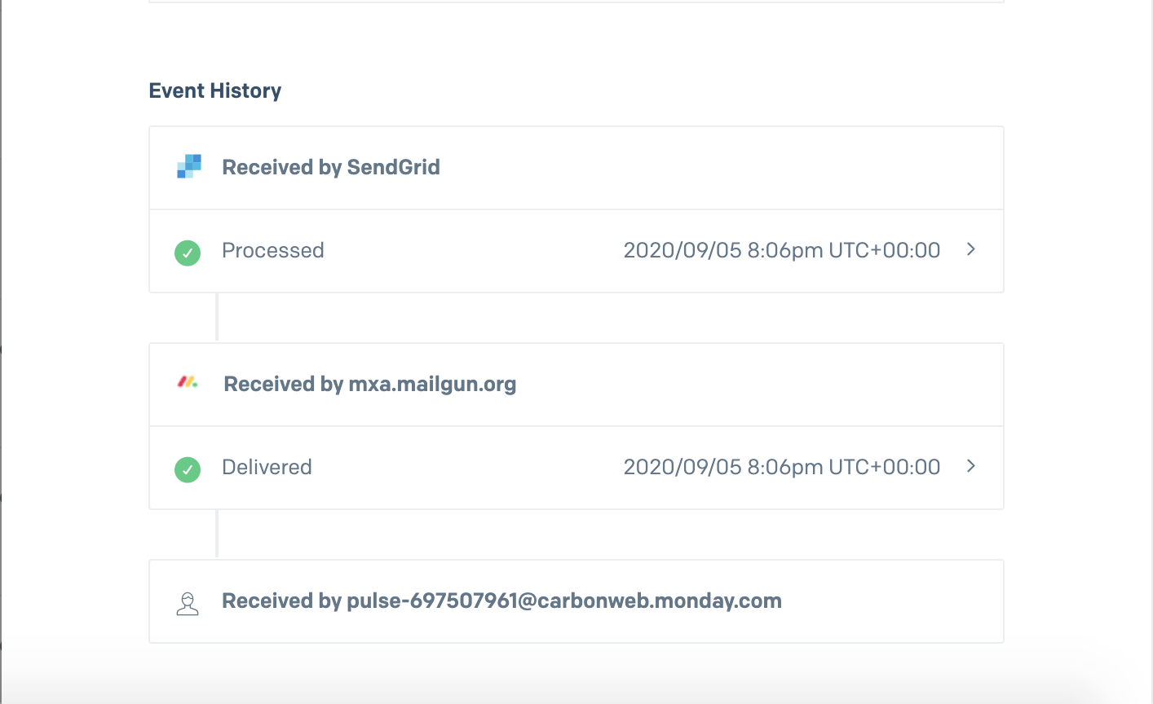Click the Received by SendGrid header

pos(331,167)
